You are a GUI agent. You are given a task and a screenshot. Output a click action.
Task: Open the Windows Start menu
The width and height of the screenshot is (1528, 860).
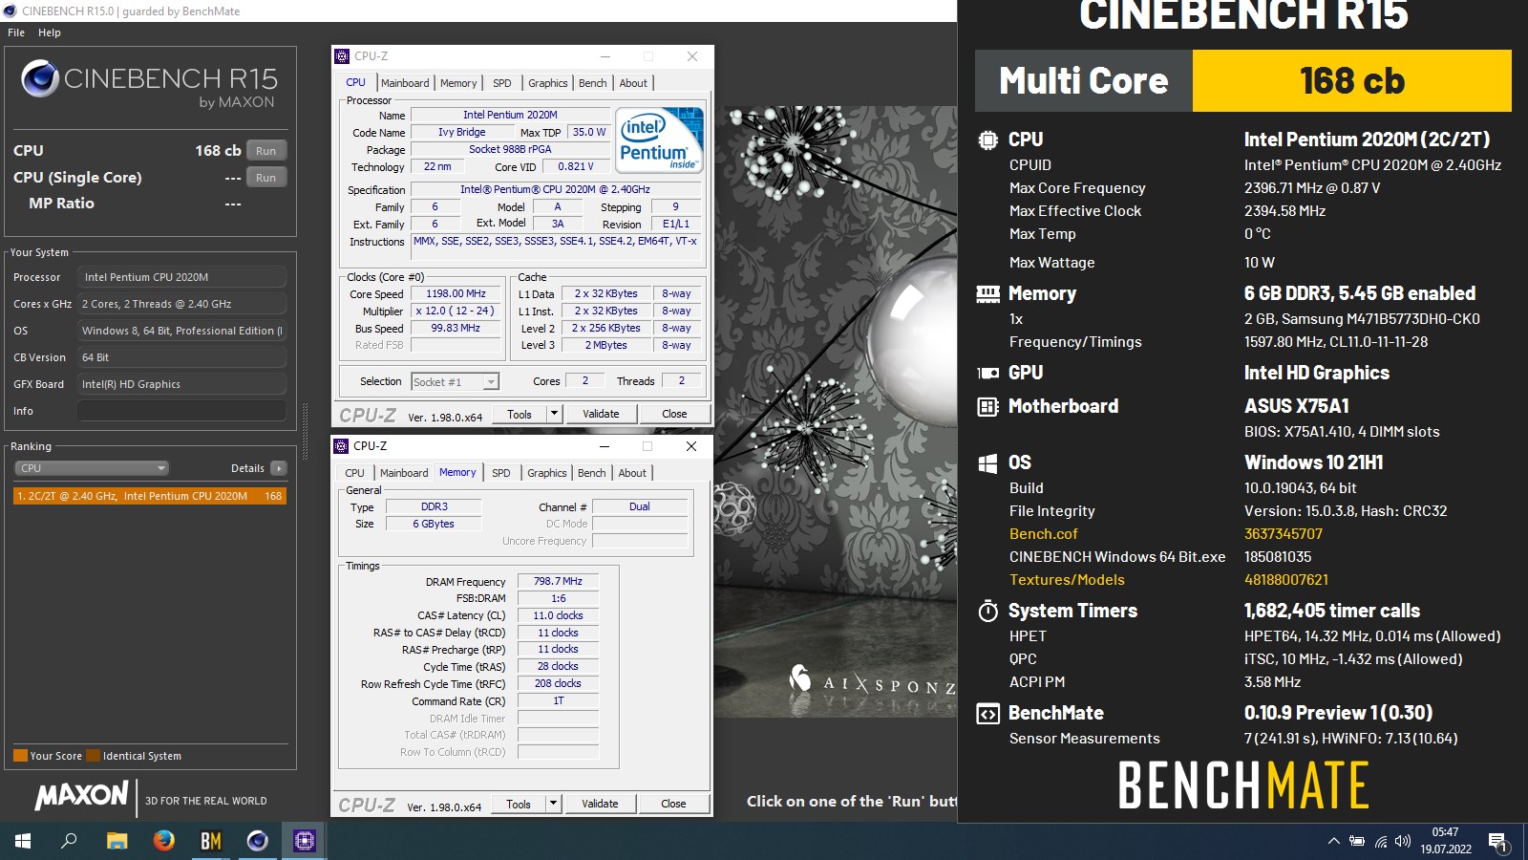(23, 841)
